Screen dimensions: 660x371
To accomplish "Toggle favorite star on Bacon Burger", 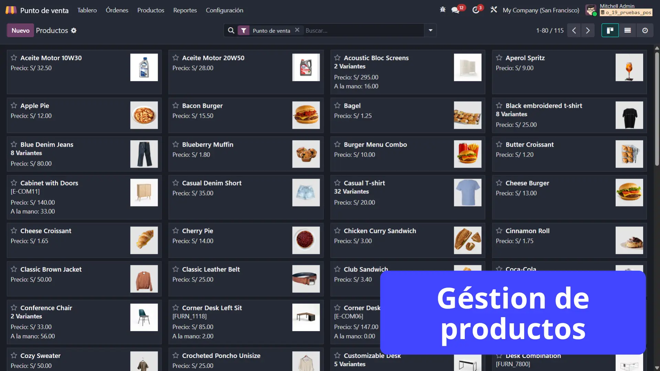I will [176, 105].
